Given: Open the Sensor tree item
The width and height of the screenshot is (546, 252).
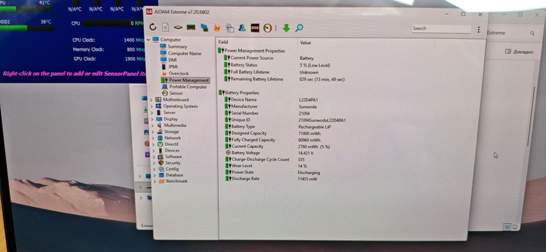Looking at the screenshot, I should click(176, 93).
